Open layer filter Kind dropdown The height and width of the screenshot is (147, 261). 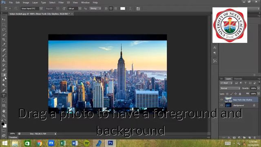[x=226, y=83]
